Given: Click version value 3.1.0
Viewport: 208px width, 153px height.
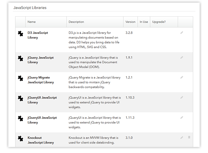Looking at the screenshot, I should 129,138.
